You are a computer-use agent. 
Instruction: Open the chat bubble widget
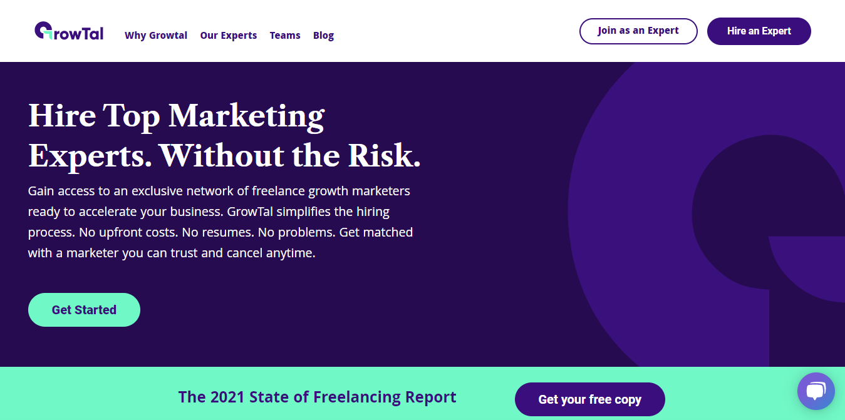(816, 391)
